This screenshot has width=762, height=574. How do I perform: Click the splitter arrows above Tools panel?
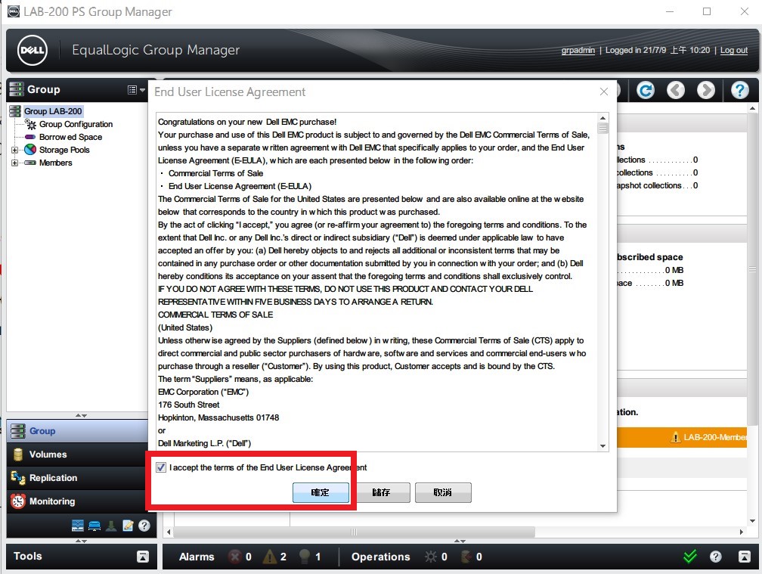coord(81,541)
